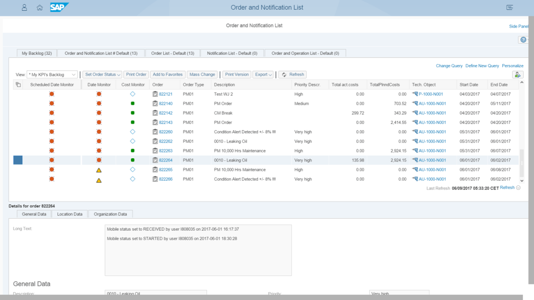The width and height of the screenshot is (534, 300).
Task: Sort by the Priority Descr. column header
Action: (307, 85)
